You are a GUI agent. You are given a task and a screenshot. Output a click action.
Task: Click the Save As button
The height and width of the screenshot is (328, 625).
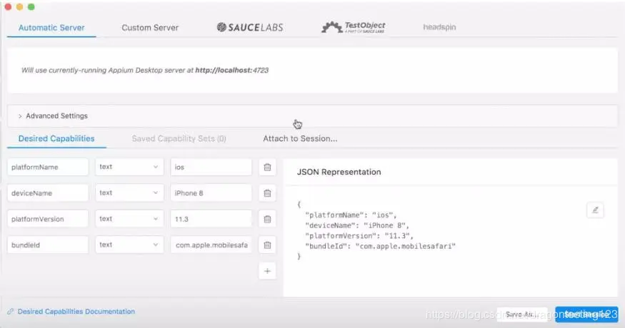[522, 314]
